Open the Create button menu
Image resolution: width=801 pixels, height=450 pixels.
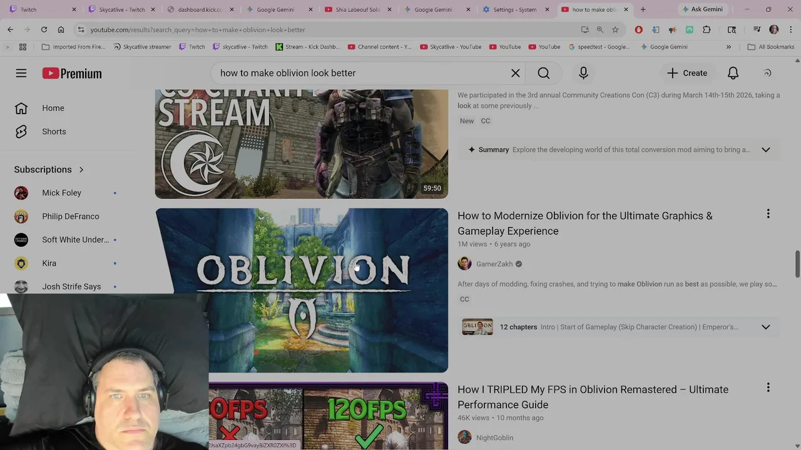click(687, 73)
